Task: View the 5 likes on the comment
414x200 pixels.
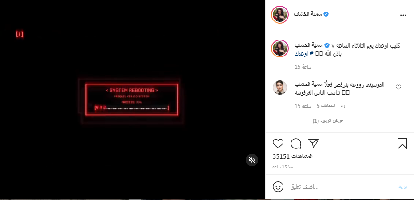Action: click(x=326, y=106)
